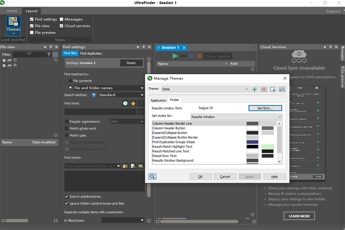Image resolution: width=345 pixels, height=230 pixels.
Task: Click the export theme icon
Action: [273, 89]
